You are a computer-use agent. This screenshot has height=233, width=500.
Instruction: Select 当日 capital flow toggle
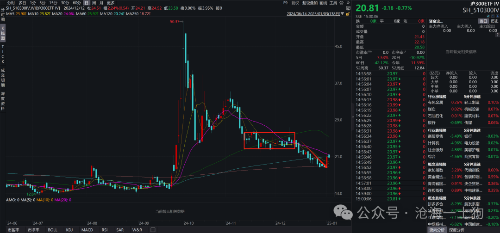coord(483,21)
